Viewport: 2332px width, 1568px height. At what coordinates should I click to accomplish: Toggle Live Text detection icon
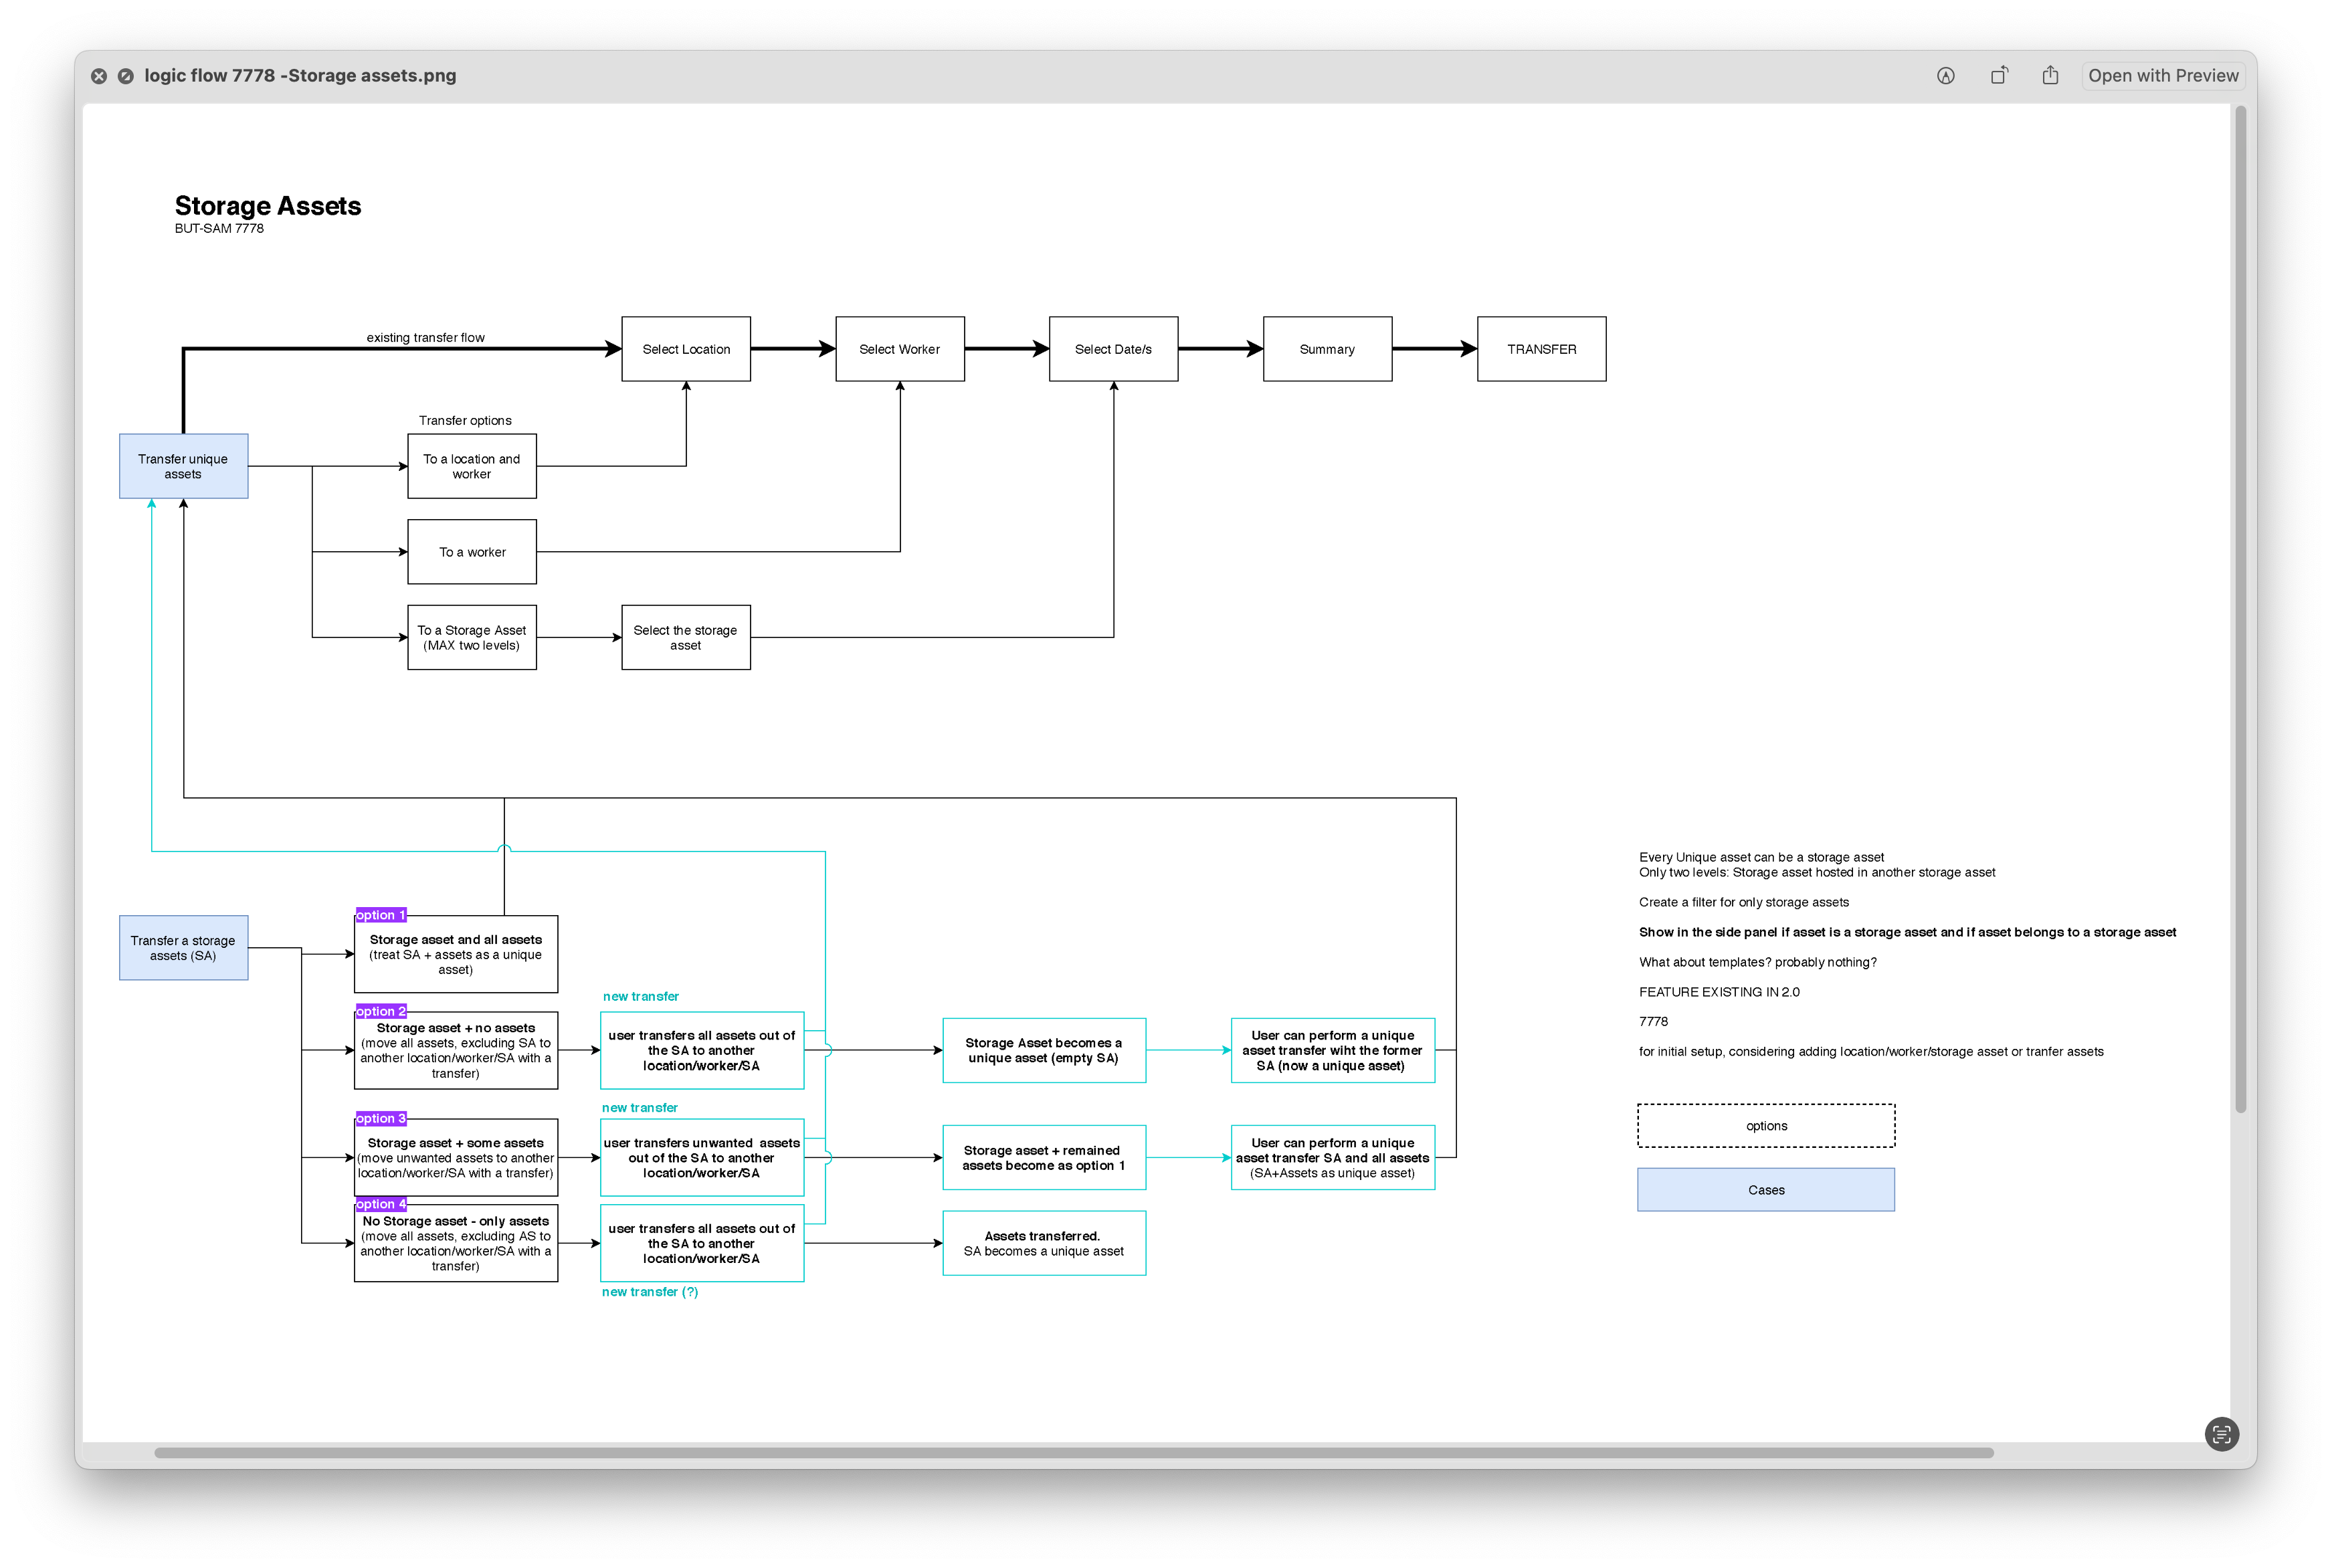(x=2221, y=1434)
